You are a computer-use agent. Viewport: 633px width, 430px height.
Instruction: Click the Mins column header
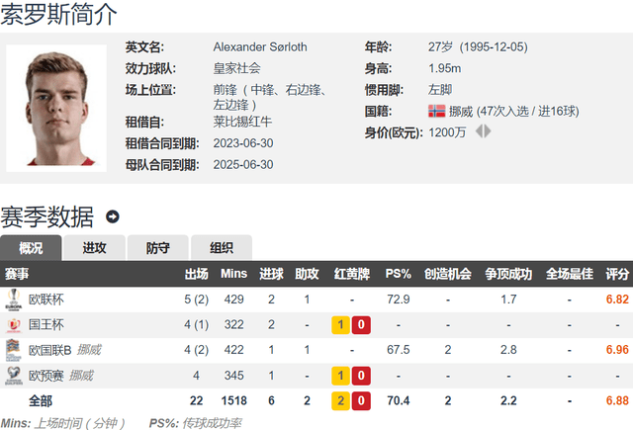coord(233,274)
